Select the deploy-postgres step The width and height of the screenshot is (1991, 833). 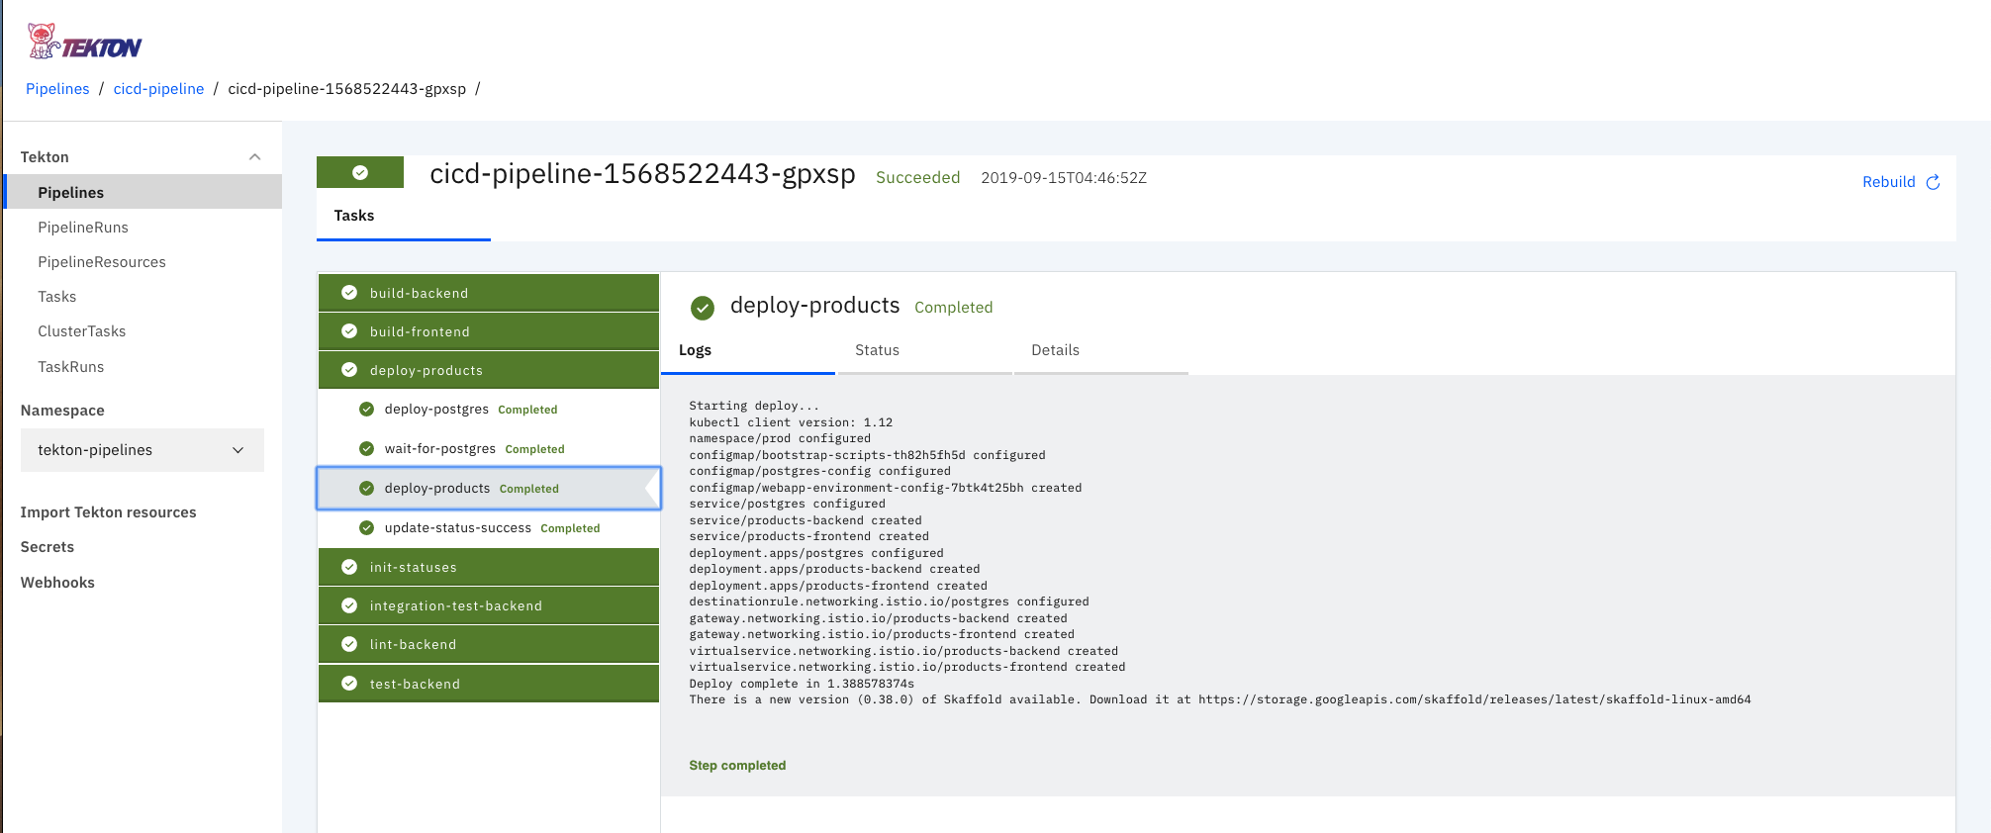489,410
